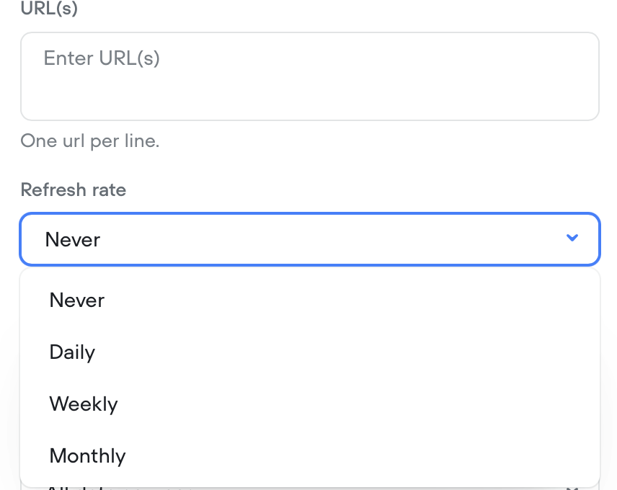Viewport: 617px width, 490px height.
Task: Select Never from the dropdown list
Action: pos(77,300)
